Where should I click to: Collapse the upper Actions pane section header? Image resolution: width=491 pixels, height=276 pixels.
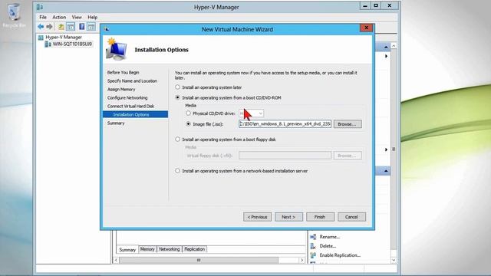coord(386,47)
